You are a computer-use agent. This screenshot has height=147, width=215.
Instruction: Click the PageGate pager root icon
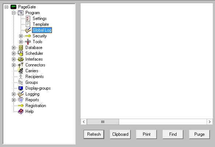coord(13,7)
